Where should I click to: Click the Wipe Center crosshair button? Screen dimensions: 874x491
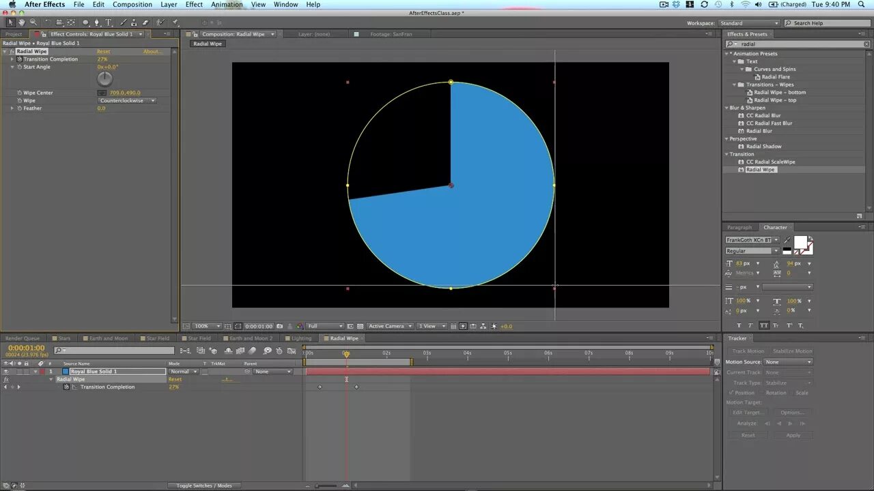(102, 93)
